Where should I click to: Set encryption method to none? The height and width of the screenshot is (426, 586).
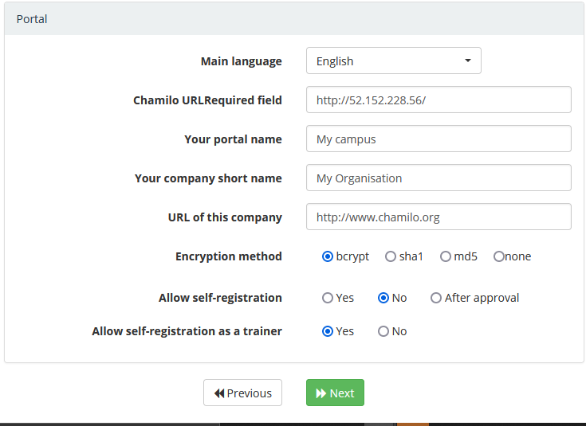tap(499, 256)
